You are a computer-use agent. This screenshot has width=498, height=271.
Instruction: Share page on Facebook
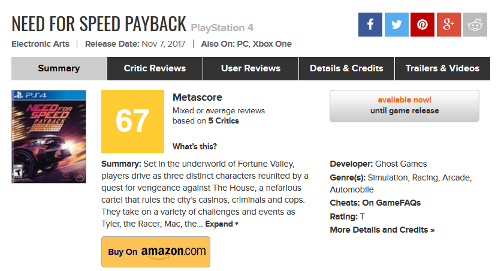[x=370, y=25]
